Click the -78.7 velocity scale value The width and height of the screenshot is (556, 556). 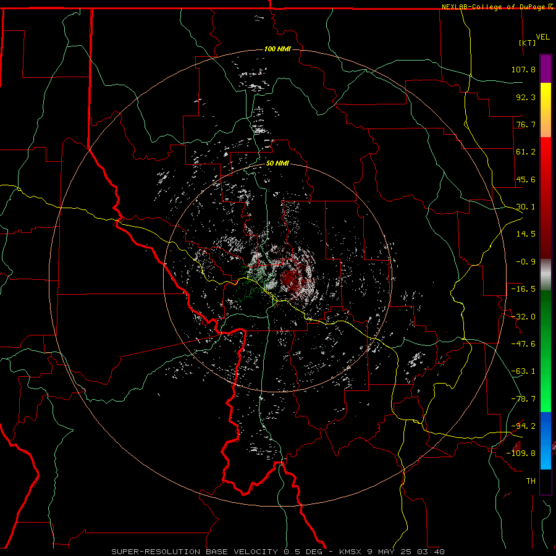[523, 399]
